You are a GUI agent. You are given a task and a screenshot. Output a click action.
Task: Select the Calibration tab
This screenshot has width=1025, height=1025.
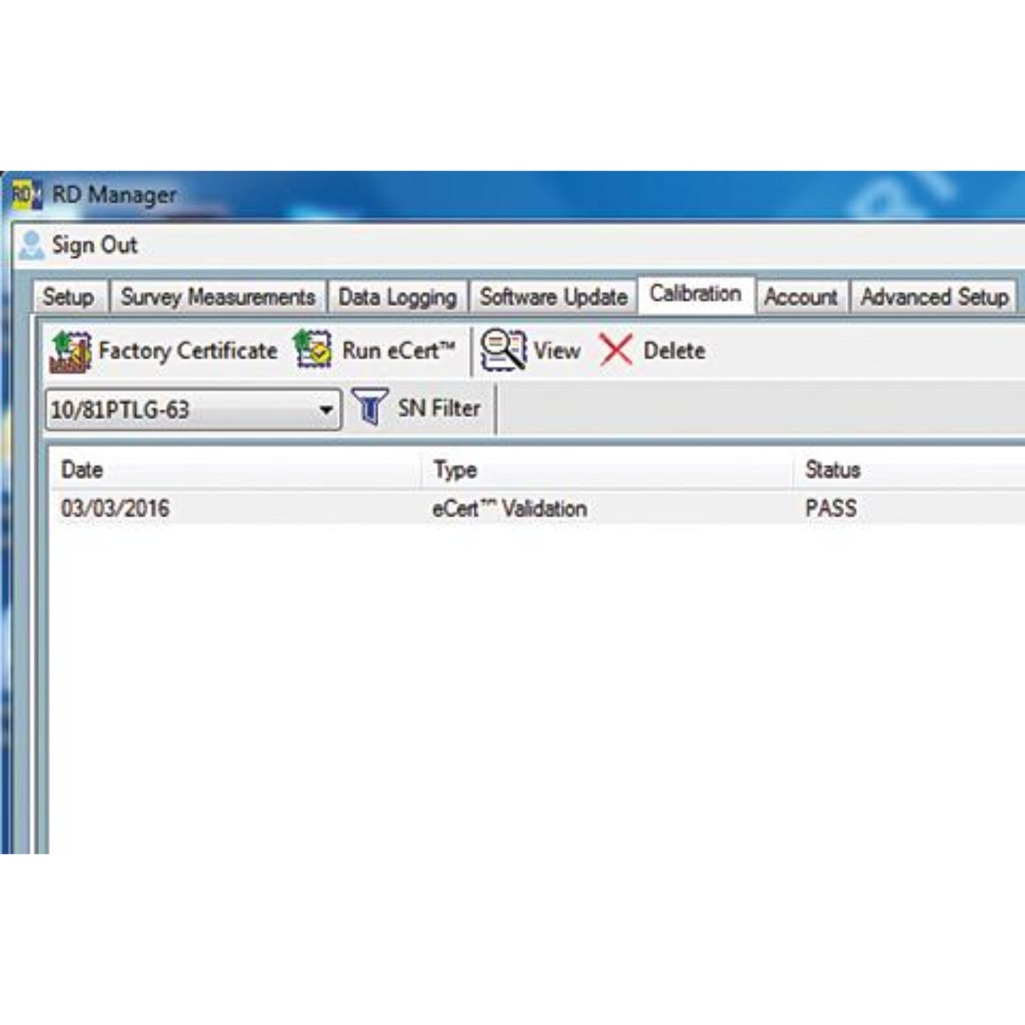tap(696, 295)
